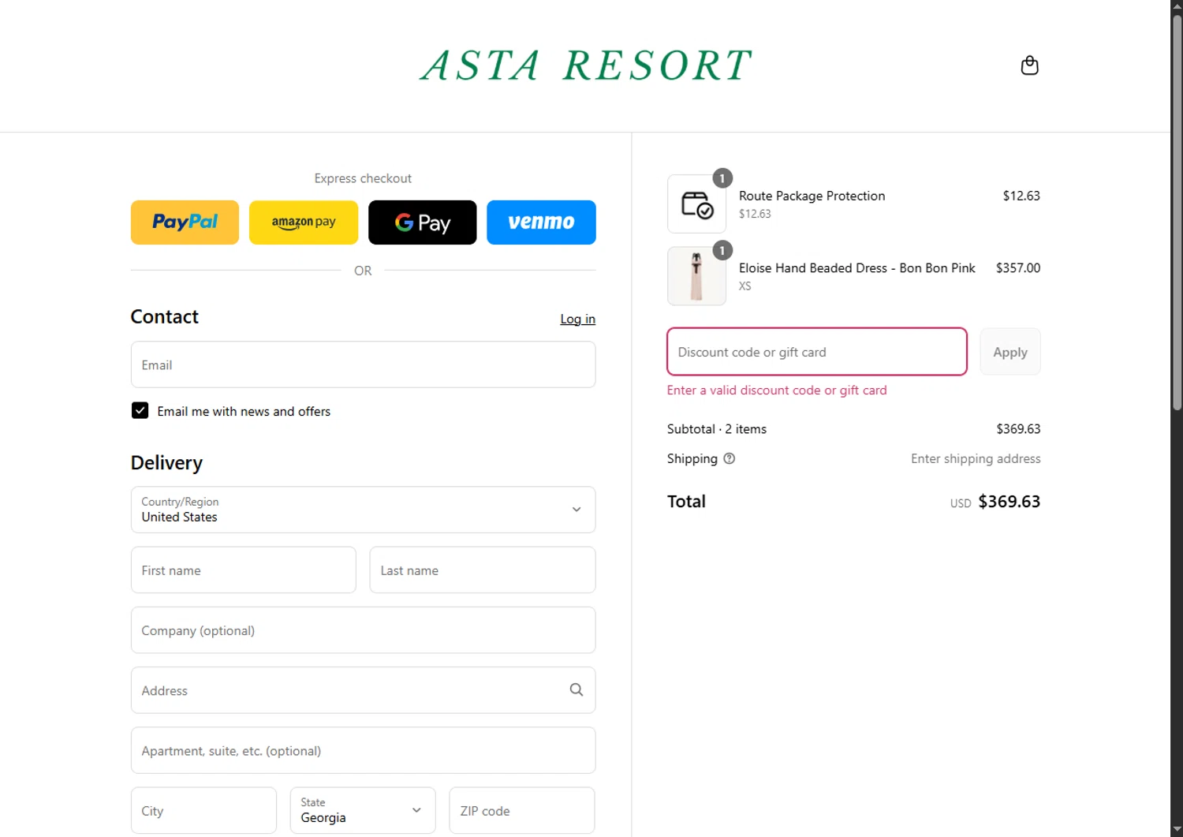The height and width of the screenshot is (837, 1183).
Task: Choose Amazon Pay express checkout
Action: pos(304,222)
